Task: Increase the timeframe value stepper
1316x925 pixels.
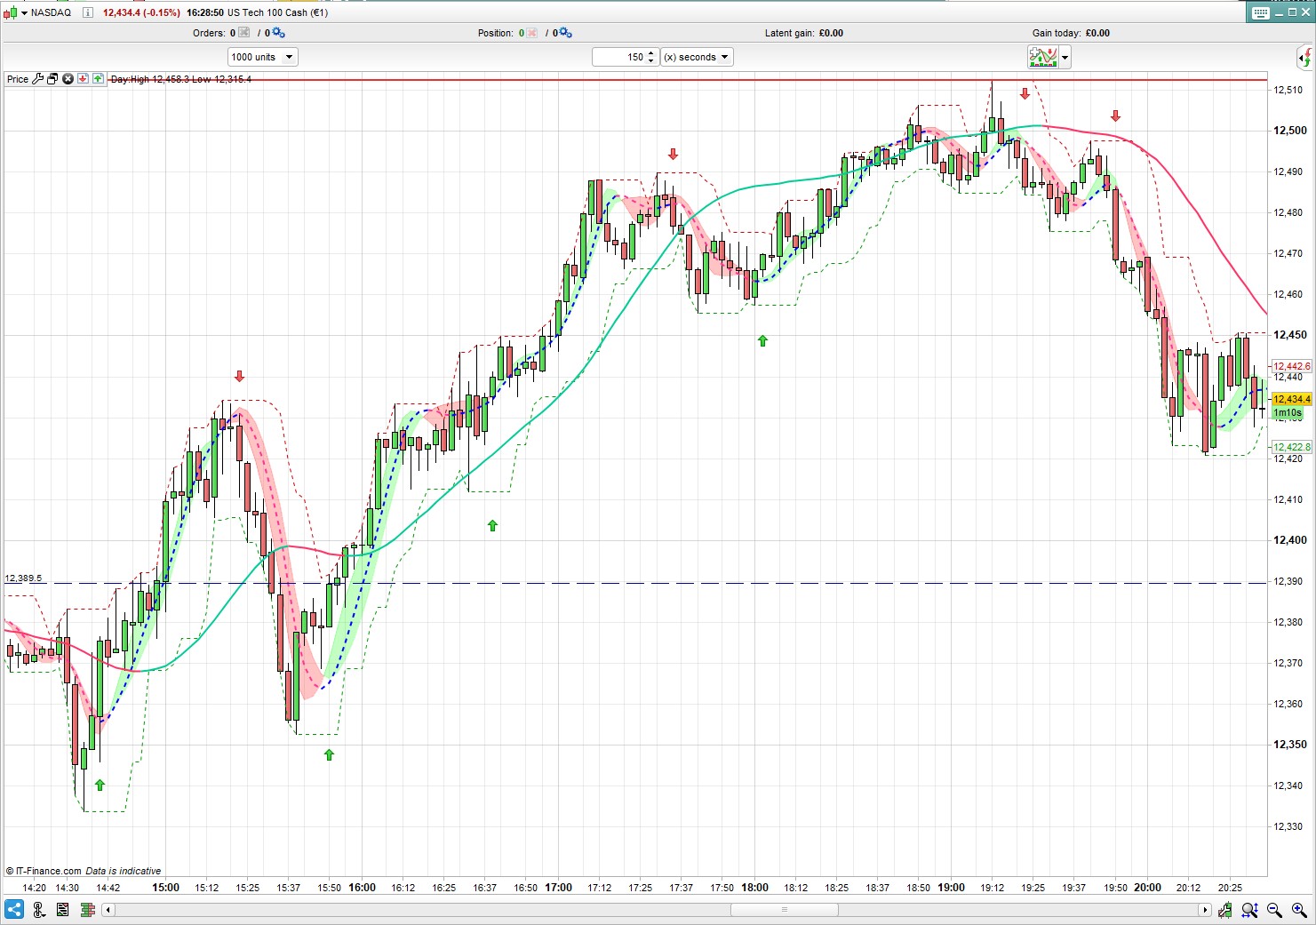Action: click(x=651, y=52)
